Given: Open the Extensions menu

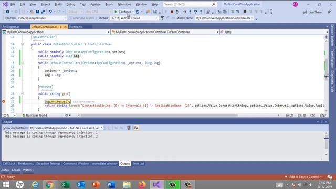Looking at the screenshot, I should tap(124, 4).
